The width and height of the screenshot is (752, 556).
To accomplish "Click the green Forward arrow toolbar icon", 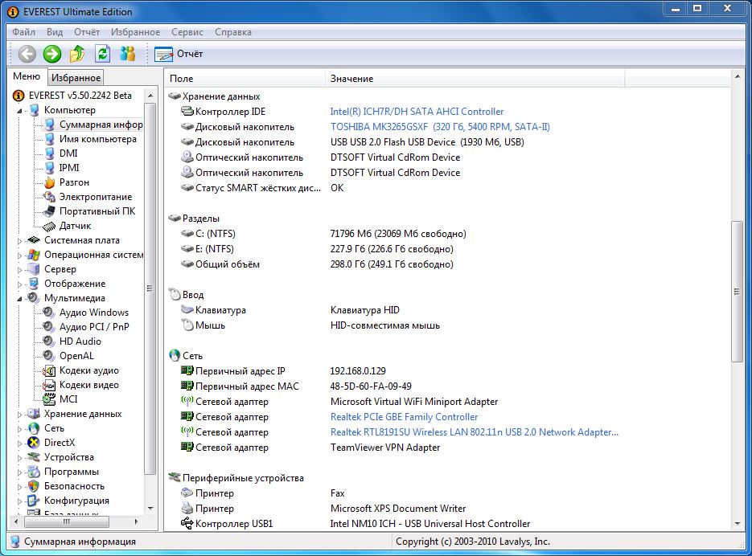I will pos(52,54).
